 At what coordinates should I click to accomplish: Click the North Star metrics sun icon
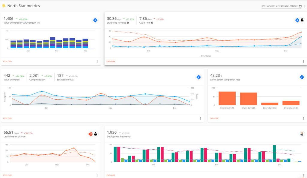4,6
